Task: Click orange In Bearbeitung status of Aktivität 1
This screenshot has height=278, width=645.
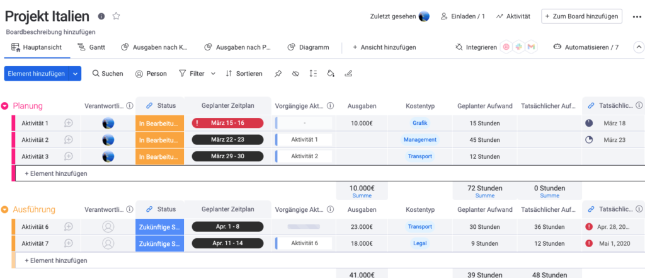Action: (159, 123)
